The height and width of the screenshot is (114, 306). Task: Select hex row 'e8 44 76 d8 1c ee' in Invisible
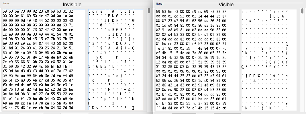38,108
